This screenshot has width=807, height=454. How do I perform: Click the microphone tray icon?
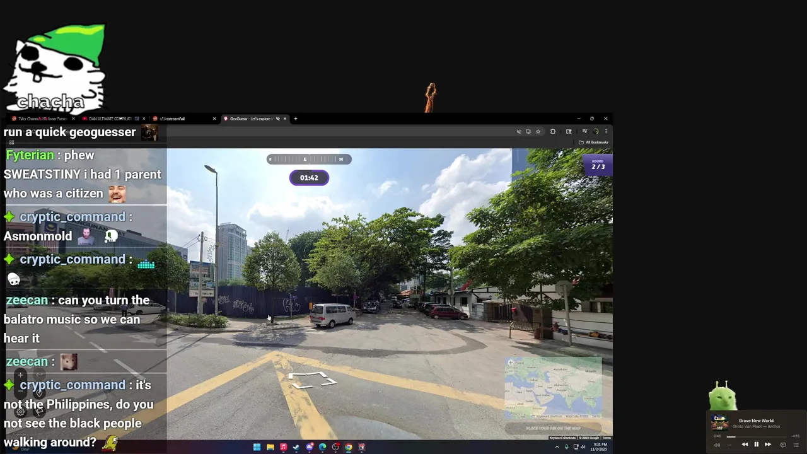click(x=566, y=447)
